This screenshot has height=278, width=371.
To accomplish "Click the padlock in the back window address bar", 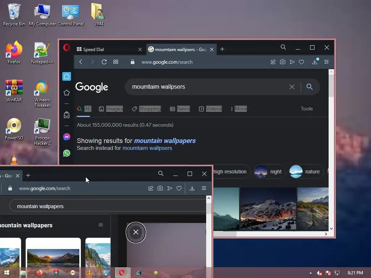I will coord(133,62).
